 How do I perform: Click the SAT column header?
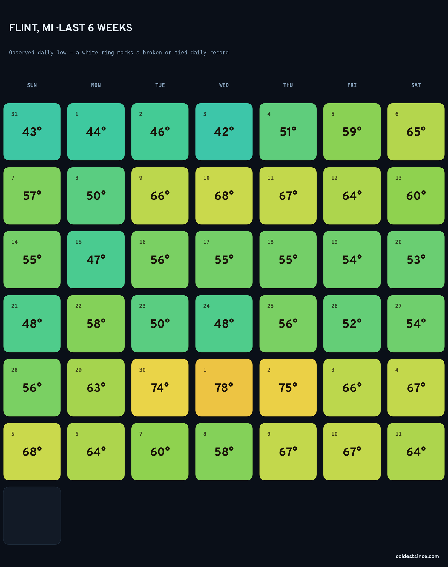(x=416, y=85)
